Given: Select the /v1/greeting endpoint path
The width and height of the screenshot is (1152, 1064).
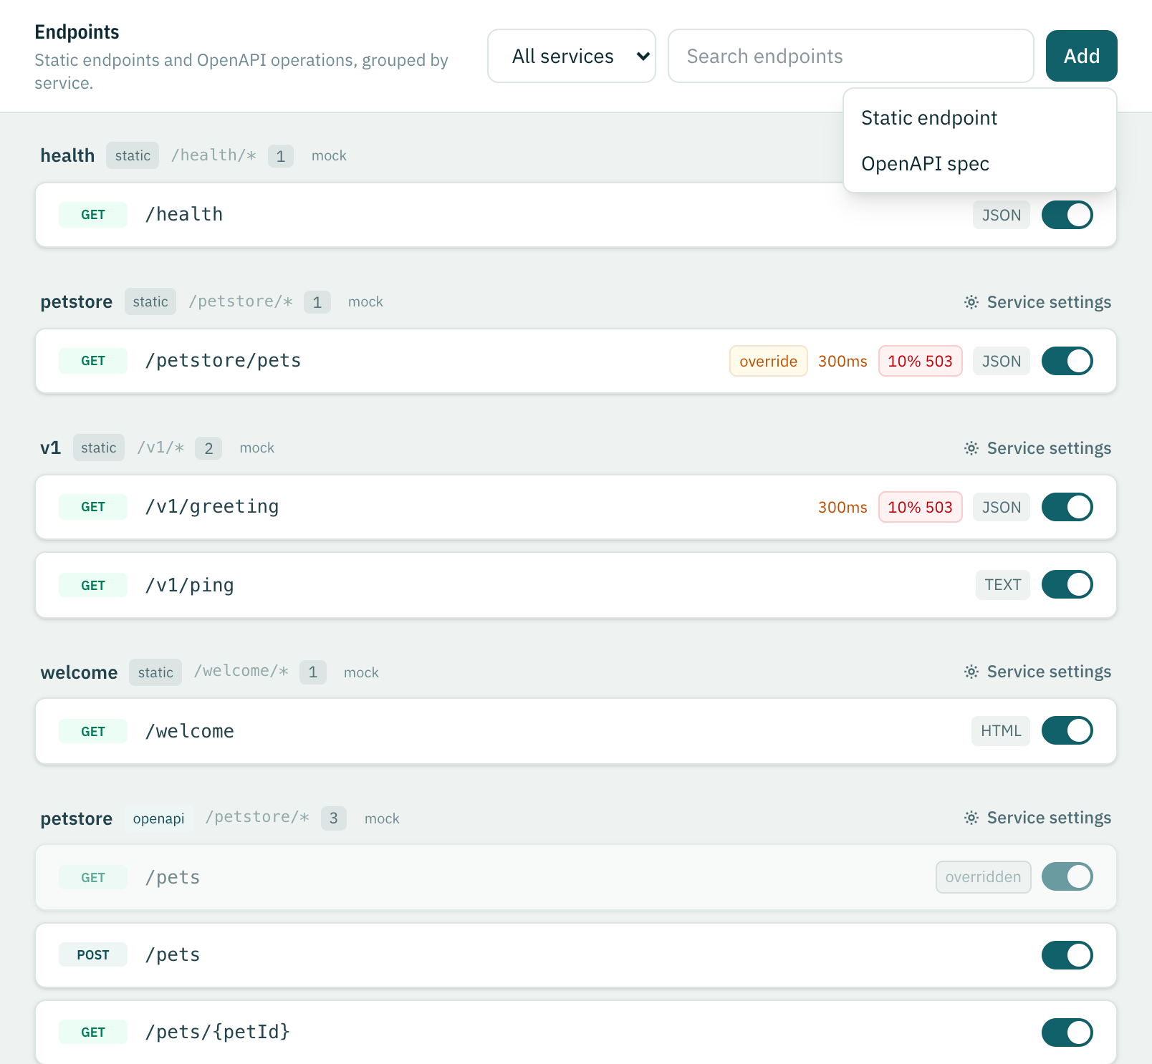Looking at the screenshot, I should 212,506.
